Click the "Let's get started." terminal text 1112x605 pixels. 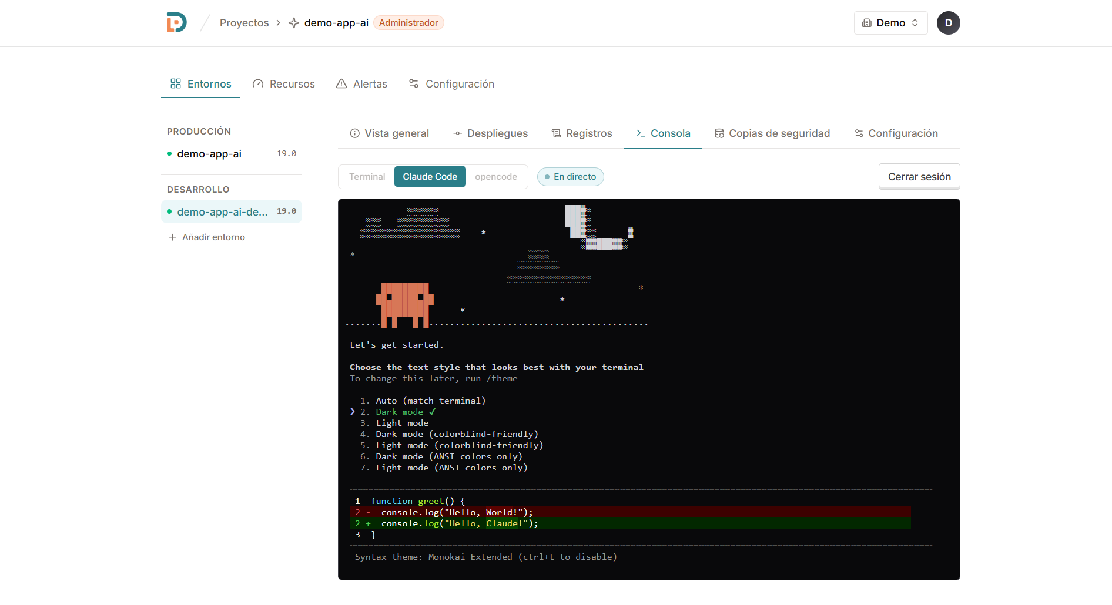pyautogui.click(x=397, y=345)
